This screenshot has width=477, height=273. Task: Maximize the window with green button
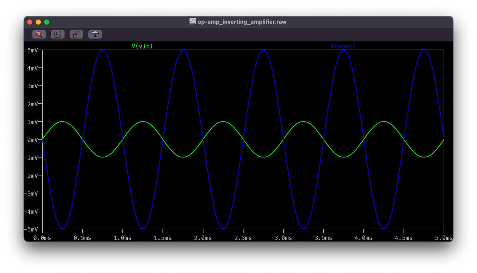click(x=47, y=22)
